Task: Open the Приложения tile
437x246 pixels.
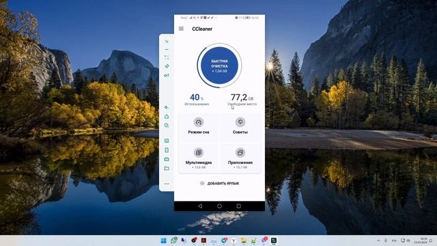Action: tap(240, 159)
